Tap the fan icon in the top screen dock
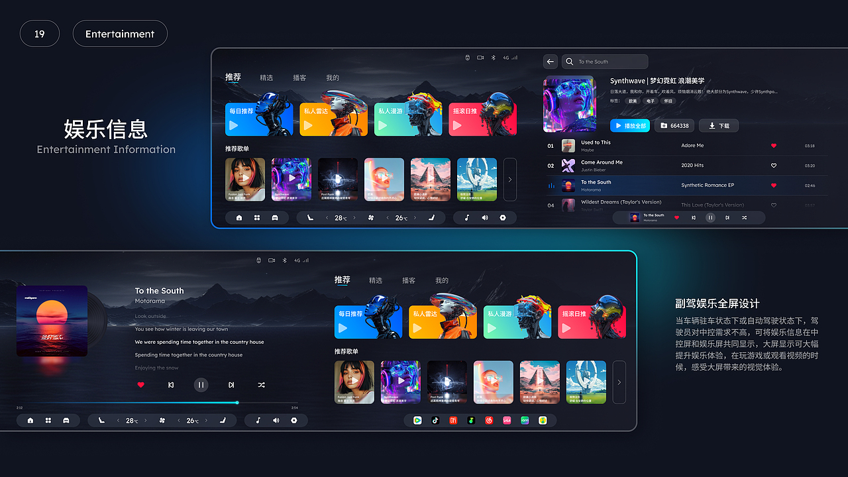This screenshot has width=848, height=477. coord(371,217)
